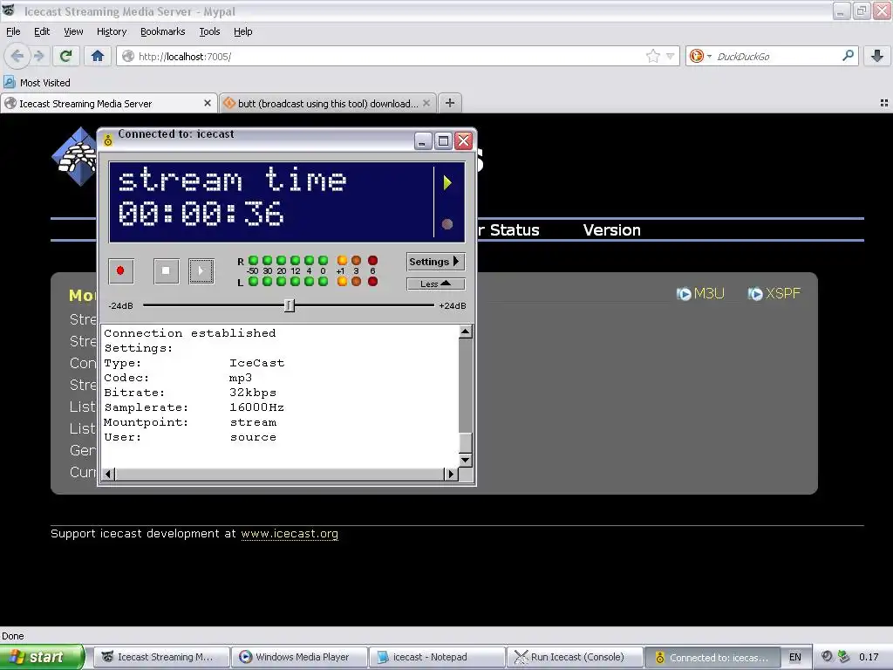The width and height of the screenshot is (893, 670).
Task: Bookmark this page with the star
Action: pos(652,56)
